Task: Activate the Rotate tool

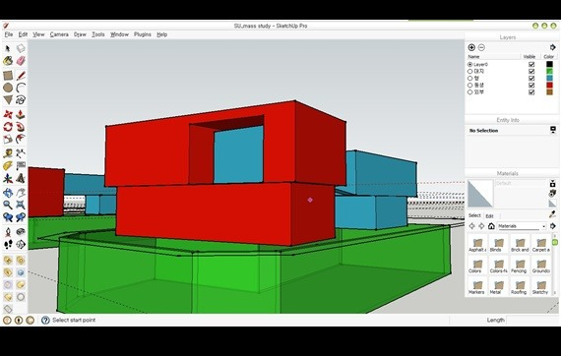Action: click(x=8, y=127)
